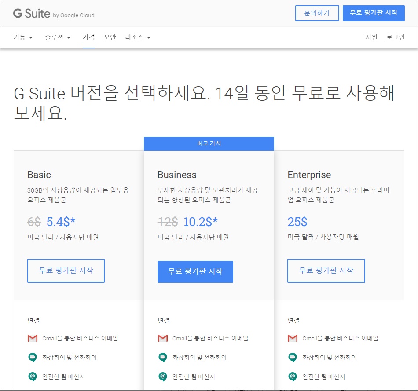Click Enterprise '고급 제어 및 기능' description
The height and width of the screenshot is (391, 418).
pos(338,195)
